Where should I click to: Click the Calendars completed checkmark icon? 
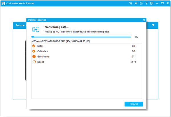point(34,51)
